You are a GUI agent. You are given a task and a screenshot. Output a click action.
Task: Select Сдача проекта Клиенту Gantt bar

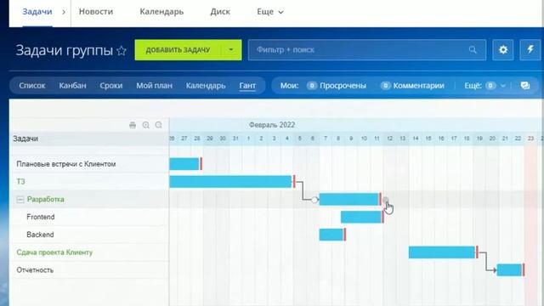(442, 252)
